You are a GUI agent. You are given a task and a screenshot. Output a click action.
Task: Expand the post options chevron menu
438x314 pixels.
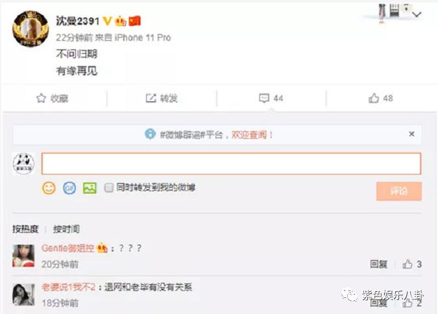point(417,14)
